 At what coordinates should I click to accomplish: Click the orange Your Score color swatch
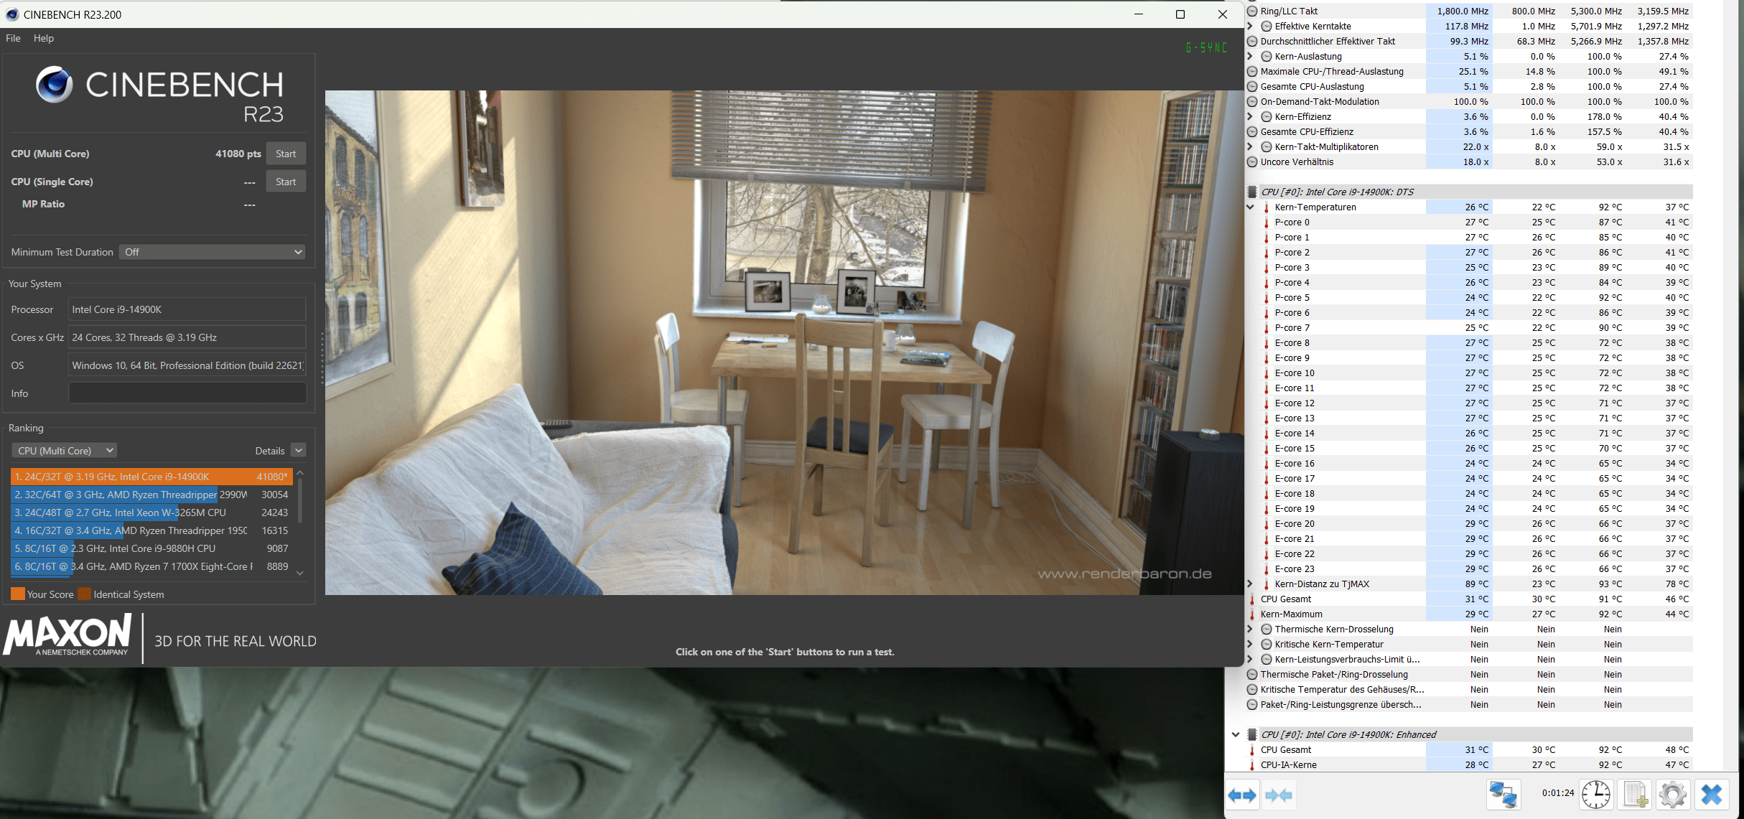(18, 594)
